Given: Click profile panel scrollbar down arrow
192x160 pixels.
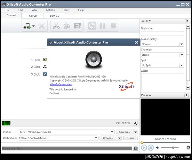Looking at the screenshot, I should tap(188, 88).
